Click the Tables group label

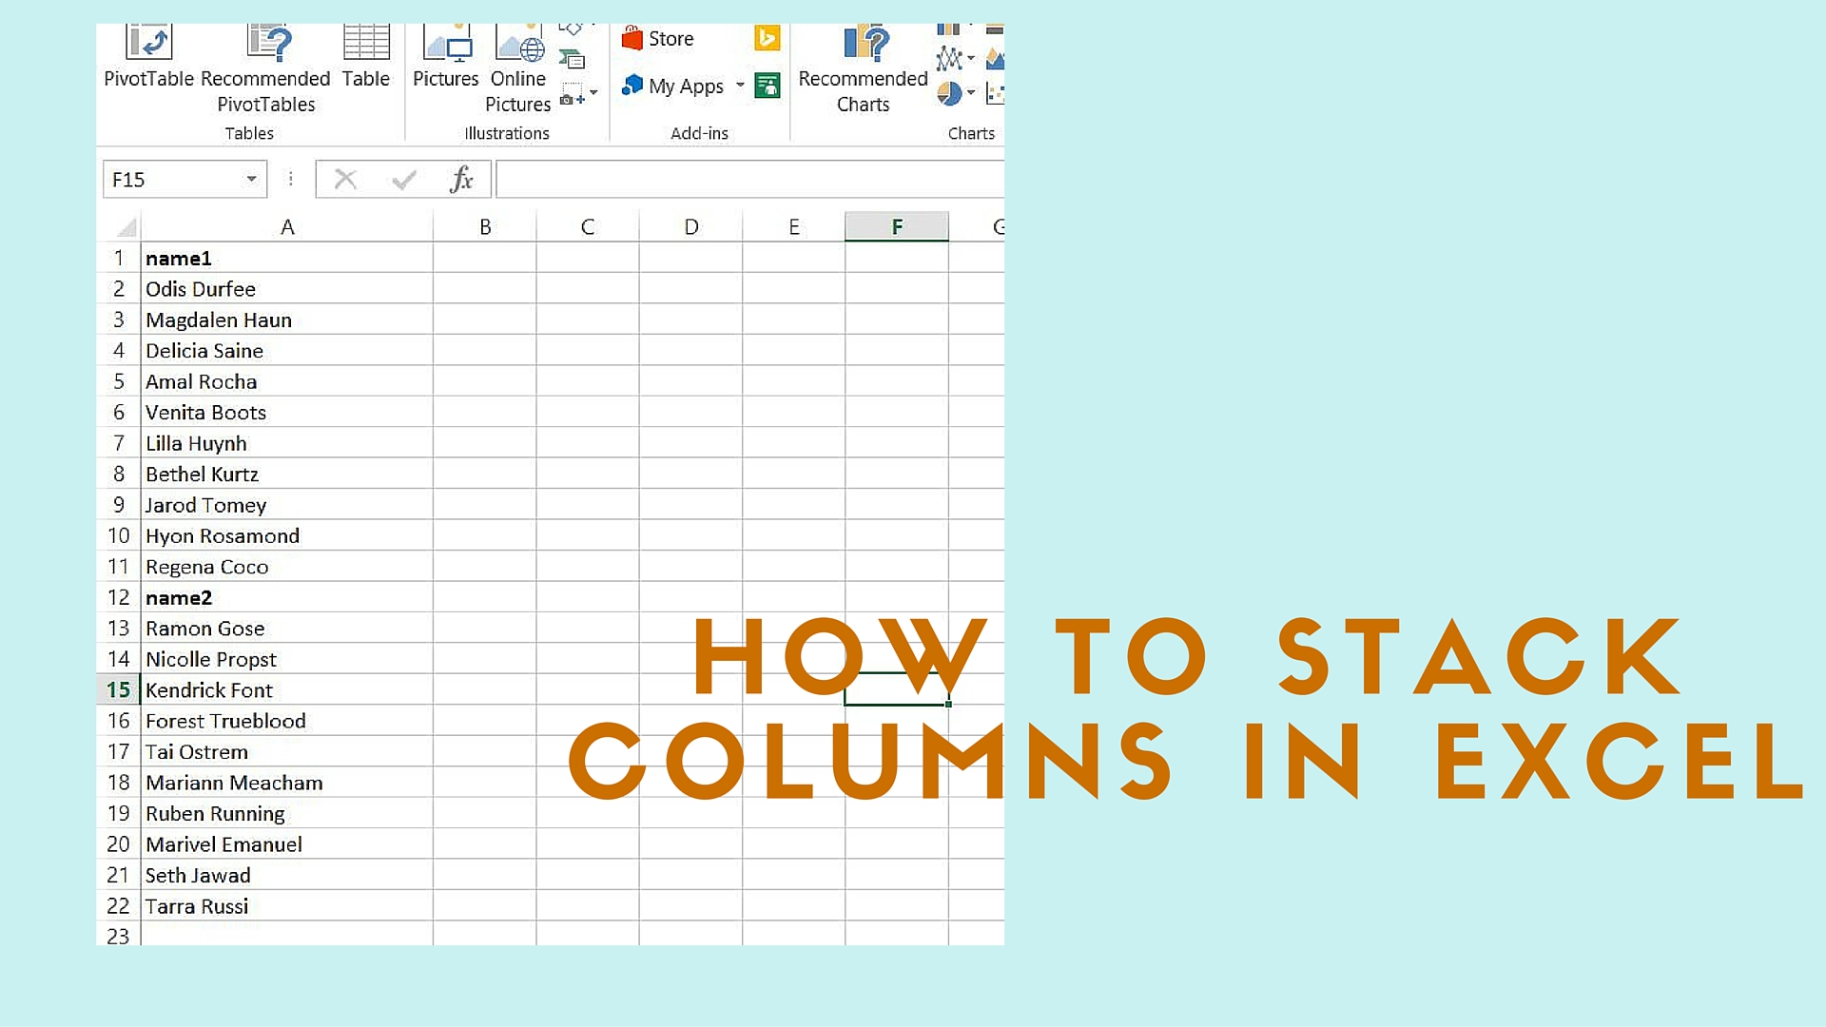tap(247, 133)
